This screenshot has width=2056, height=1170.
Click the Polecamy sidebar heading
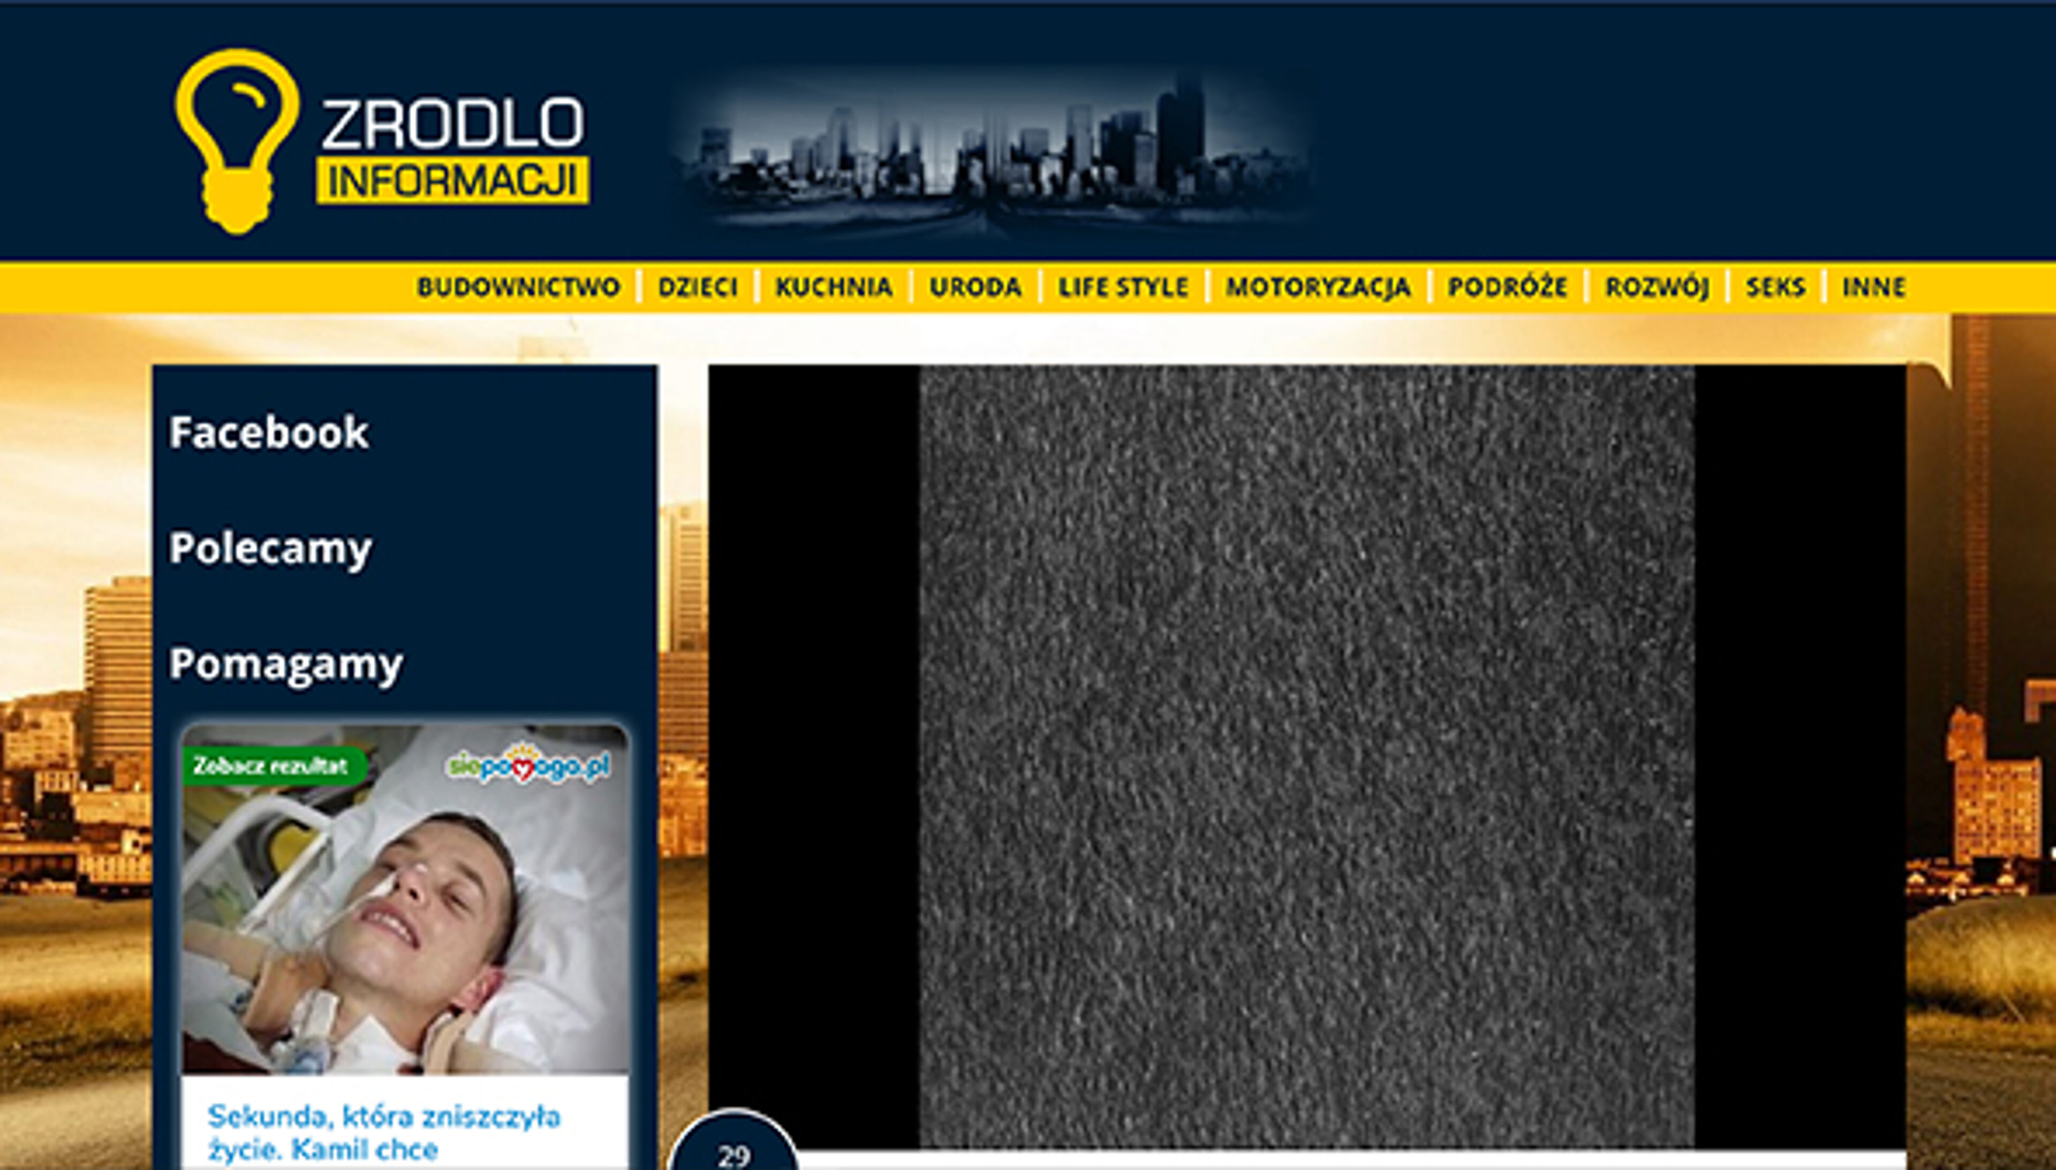(x=270, y=548)
